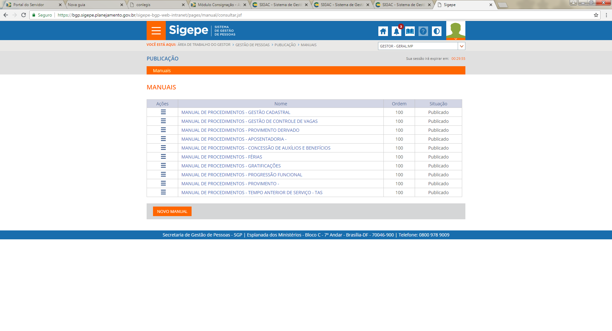View secure site info via Seguro padlock
Image resolution: width=612 pixels, height=331 pixels.
(42, 15)
